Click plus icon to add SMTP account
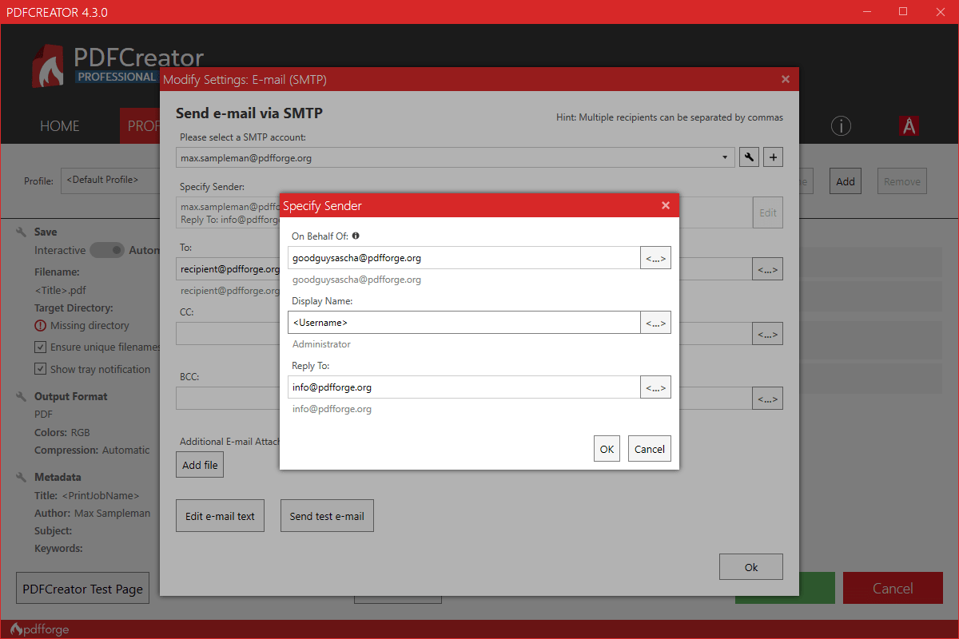The image size is (959, 639). (773, 157)
